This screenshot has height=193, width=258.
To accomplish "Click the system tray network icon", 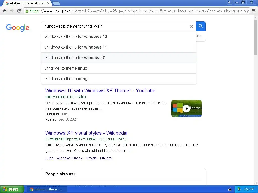I will [x=239, y=189].
